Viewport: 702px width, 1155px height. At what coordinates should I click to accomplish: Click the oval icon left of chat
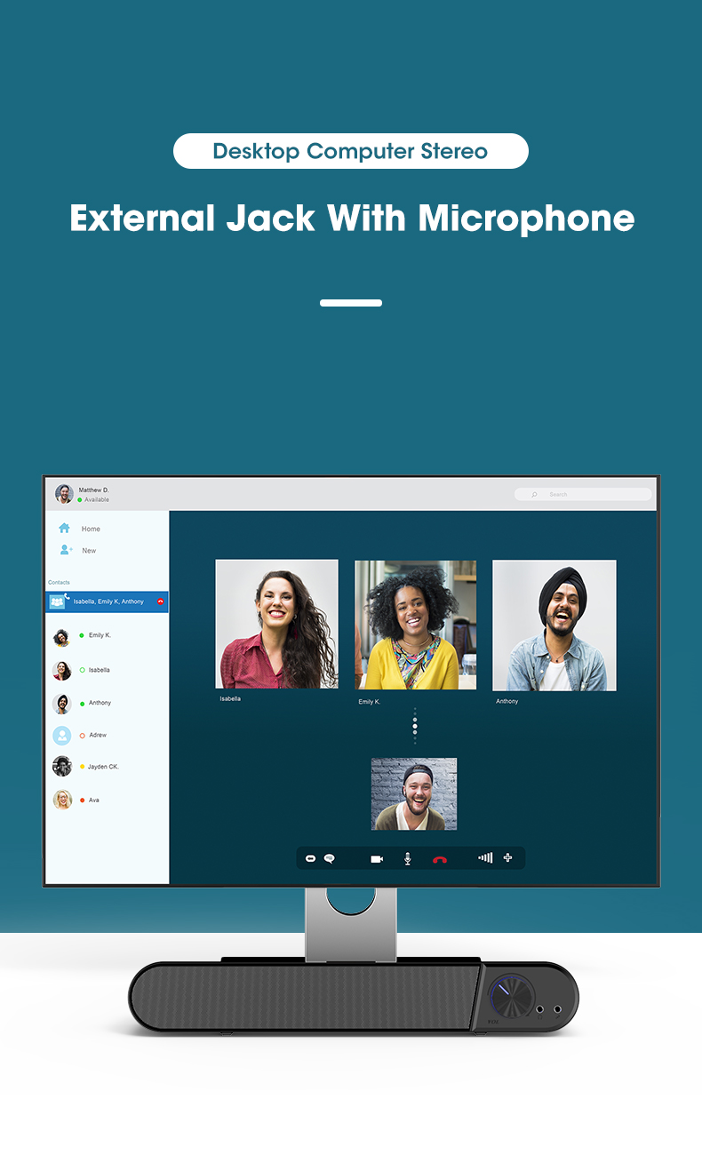[311, 859]
